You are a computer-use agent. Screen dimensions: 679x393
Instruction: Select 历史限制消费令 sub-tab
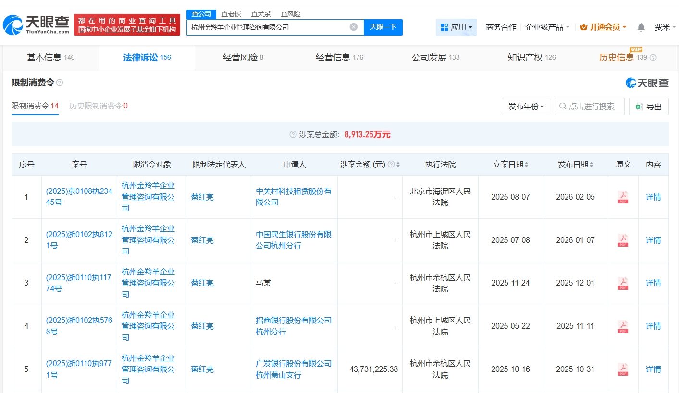pos(98,106)
